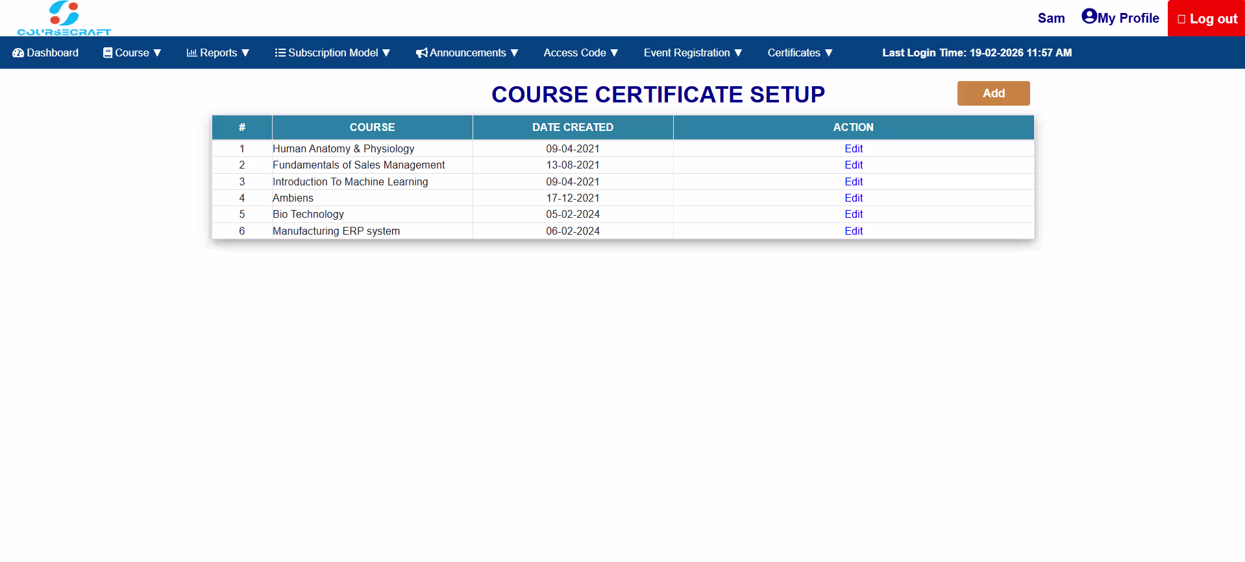This screenshot has height=562, width=1245.
Task: Click the date 05-02-2024
Action: click(x=573, y=215)
